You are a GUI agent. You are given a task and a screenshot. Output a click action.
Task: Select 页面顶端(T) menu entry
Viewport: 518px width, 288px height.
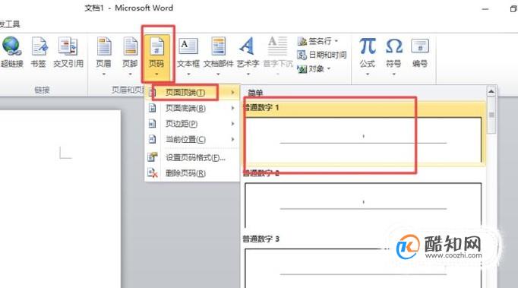click(192, 93)
